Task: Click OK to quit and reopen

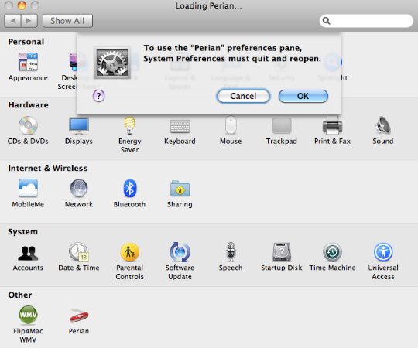Action: [303, 96]
